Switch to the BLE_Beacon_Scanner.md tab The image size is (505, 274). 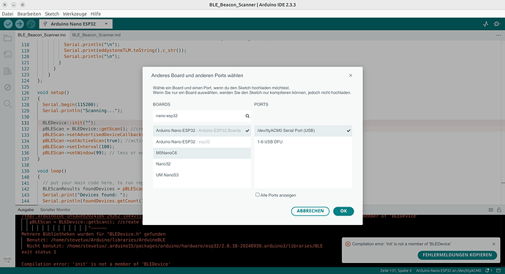(x=97, y=35)
